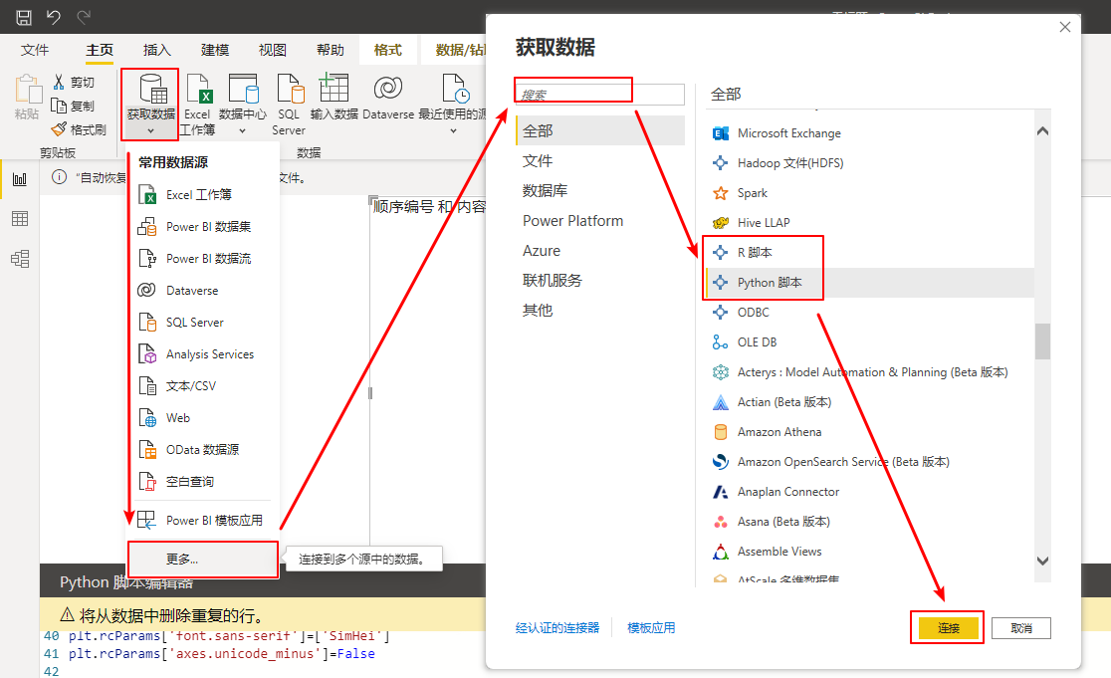Viewport: 1111px width, 678px height.
Task: Choose 文本/CSV menu entry
Action: (x=203, y=386)
